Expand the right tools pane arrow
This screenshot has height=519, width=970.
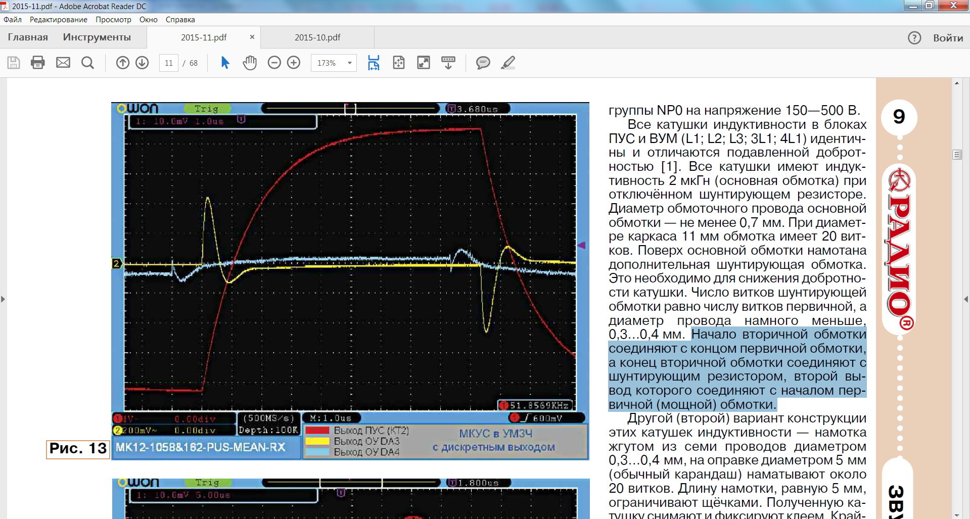966,299
